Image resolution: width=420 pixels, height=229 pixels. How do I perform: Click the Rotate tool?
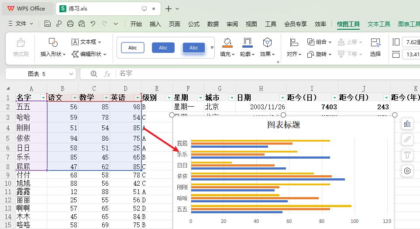[319, 54]
